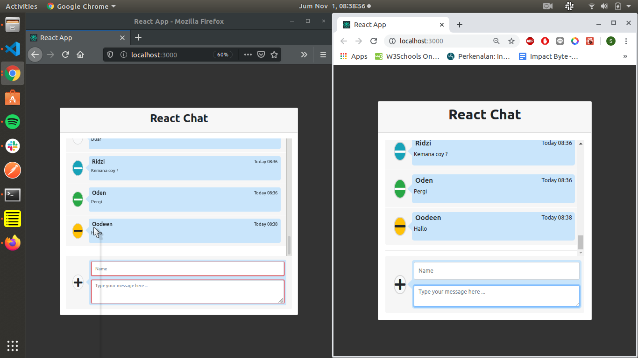Open new tab in Firefox

[138, 38]
